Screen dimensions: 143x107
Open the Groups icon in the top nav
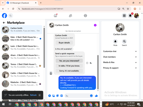tap(85, 16)
